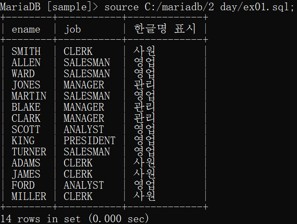The width and height of the screenshot is (297, 224).
Task: Pick '영업' in the WARD row
Action: point(144,73)
